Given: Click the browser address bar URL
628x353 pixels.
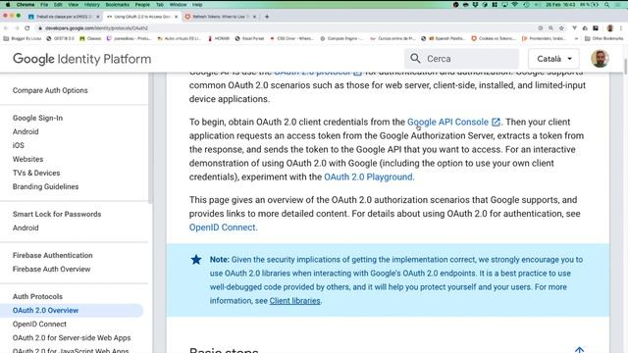Looking at the screenshot, I should 96,28.
